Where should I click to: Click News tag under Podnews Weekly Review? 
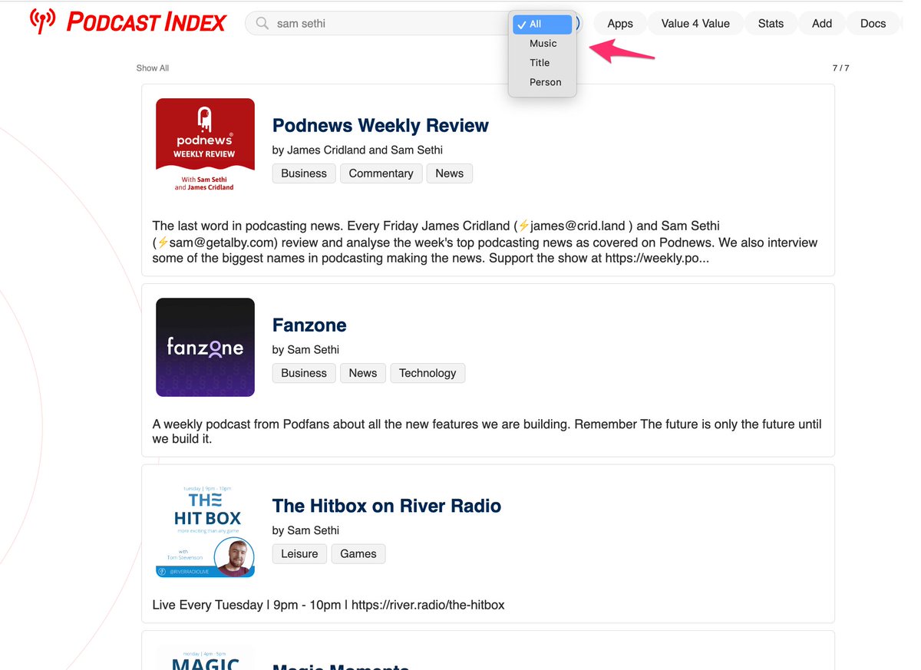click(449, 173)
